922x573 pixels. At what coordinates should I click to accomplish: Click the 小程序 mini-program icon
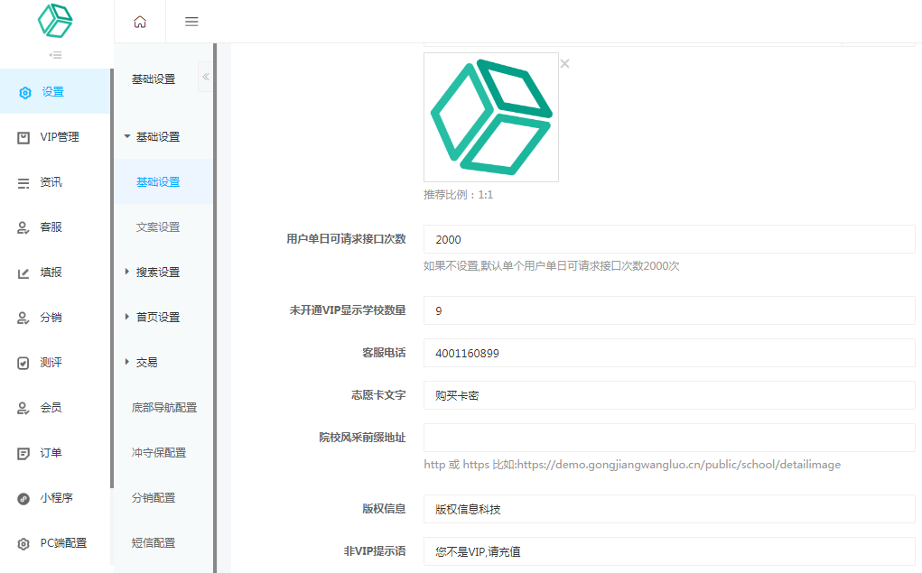[x=23, y=499]
